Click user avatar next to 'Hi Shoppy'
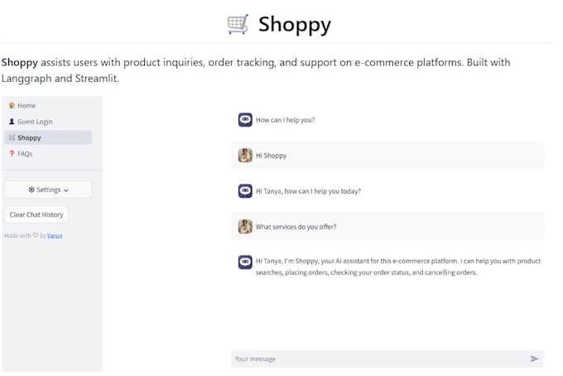 (x=245, y=155)
